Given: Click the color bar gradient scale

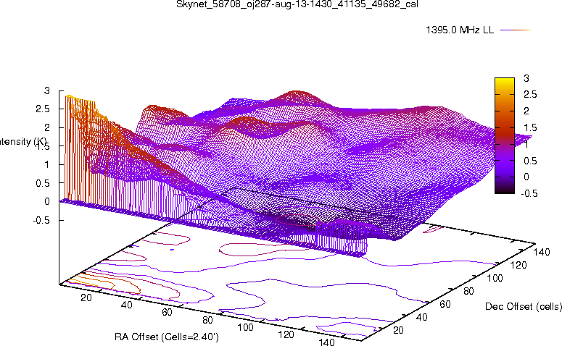Looking at the screenshot, I should [x=504, y=135].
